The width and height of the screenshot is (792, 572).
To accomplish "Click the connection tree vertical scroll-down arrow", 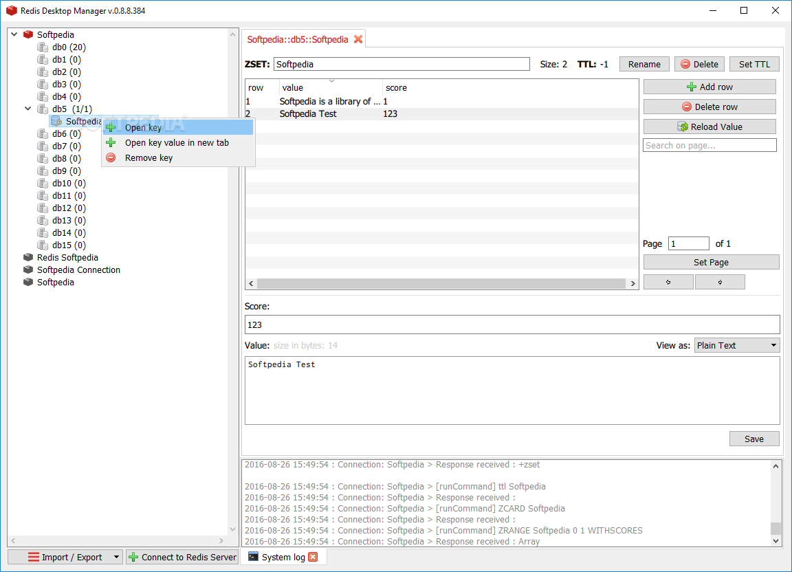I will pyautogui.click(x=232, y=529).
